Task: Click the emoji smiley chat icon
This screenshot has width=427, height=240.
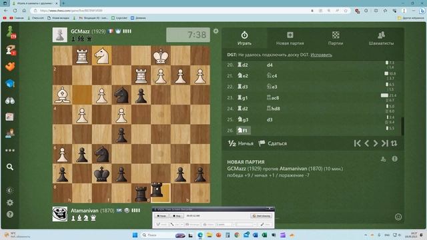Action: (x=398, y=217)
